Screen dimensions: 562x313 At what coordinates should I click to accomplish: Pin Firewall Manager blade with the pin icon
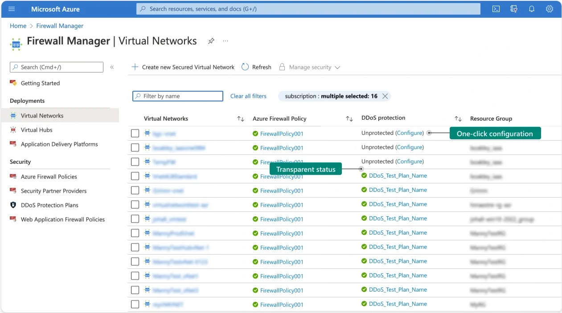211,41
